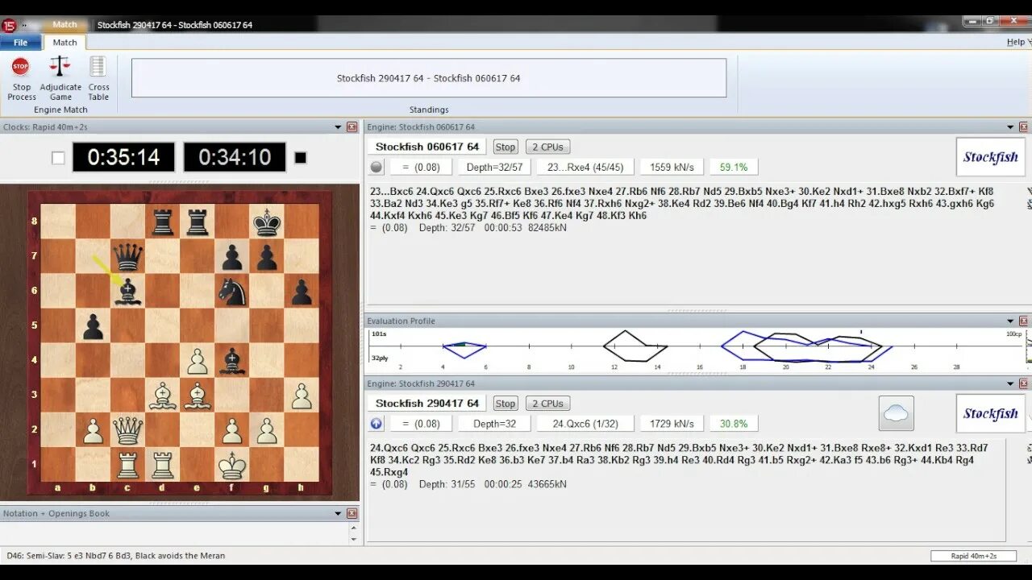Open the Engine Stockfish 290417 pane dropdown arrow
The height and width of the screenshot is (580, 1032).
click(1010, 384)
